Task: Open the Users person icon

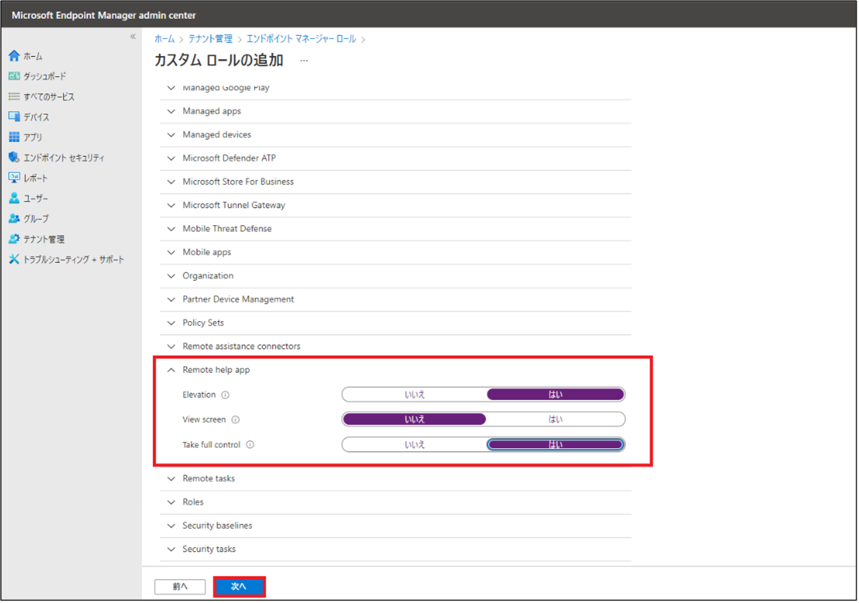Action: (x=14, y=198)
